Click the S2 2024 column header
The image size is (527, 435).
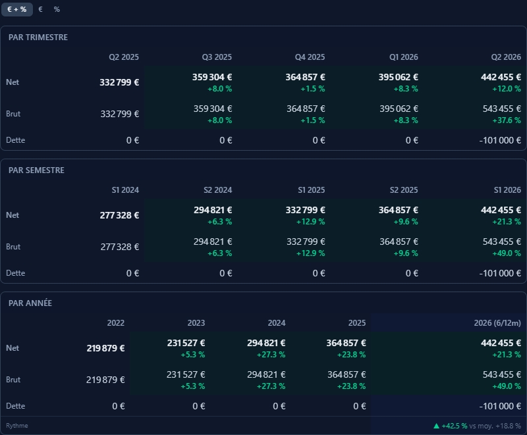pyautogui.click(x=218, y=190)
